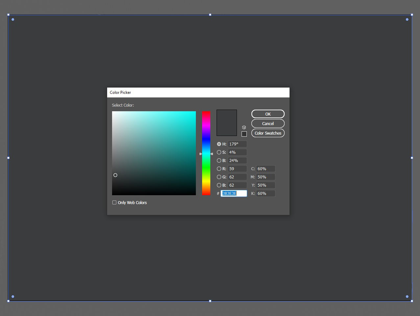Click the Cancel button
This screenshot has width=420, height=316.
pyautogui.click(x=268, y=123)
